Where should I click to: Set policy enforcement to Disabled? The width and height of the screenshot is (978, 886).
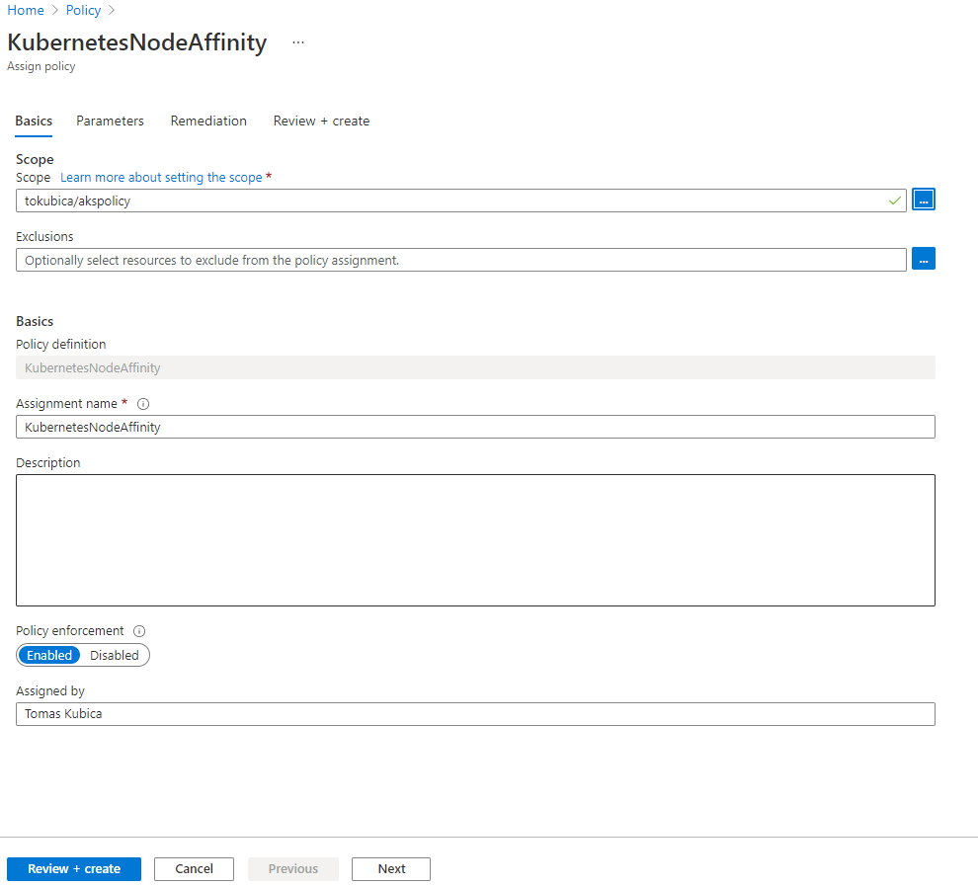point(115,655)
